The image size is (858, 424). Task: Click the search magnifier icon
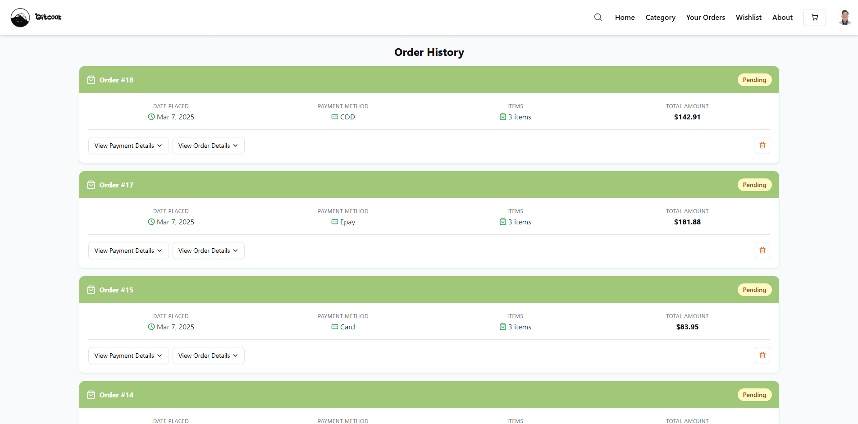(x=598, y=17)
